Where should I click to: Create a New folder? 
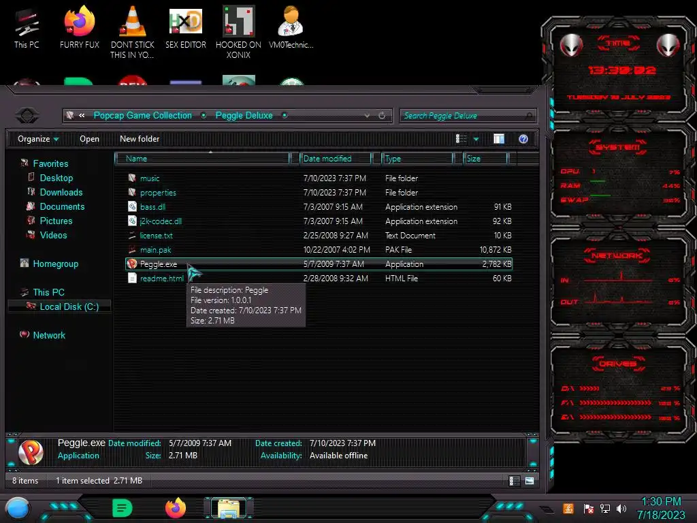coord(140,139)
